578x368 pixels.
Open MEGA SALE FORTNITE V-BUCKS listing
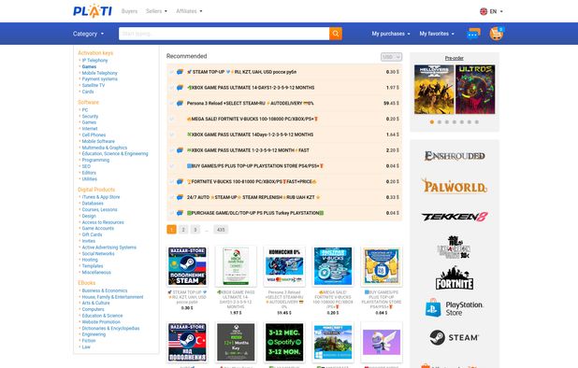[253, 119]
